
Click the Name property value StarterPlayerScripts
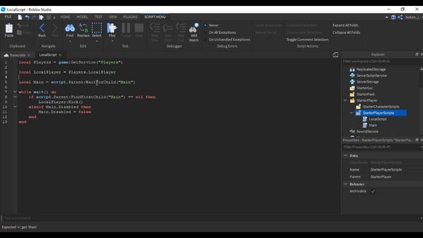point(386,170)
